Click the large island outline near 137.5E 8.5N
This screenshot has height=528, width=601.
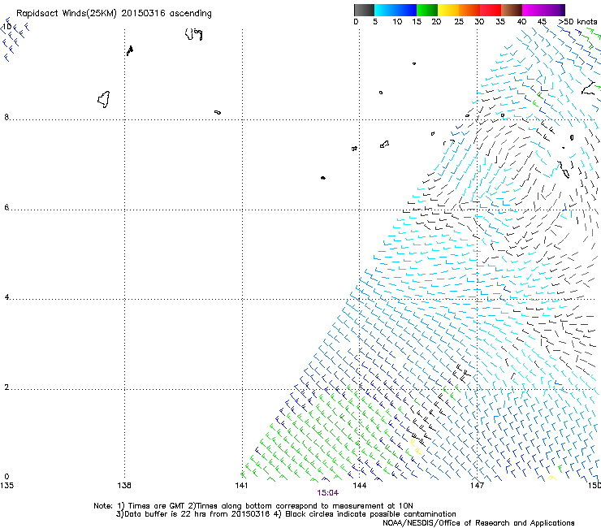(103, 99)
